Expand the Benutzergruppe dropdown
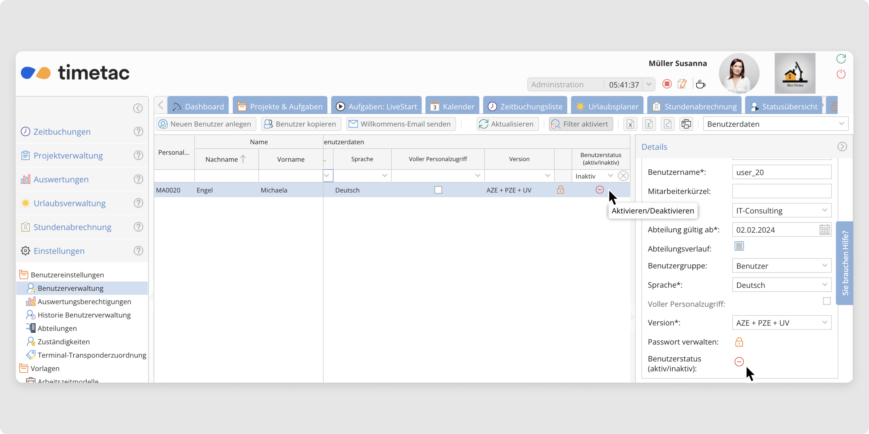 click(x=824, y=266)
